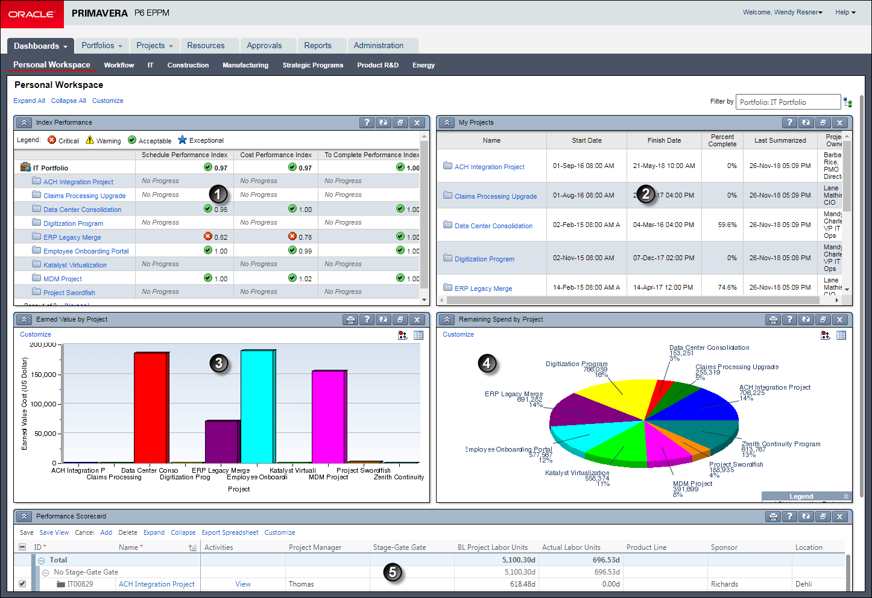Click the Expand All link
The height and width of the screenshot is (598, 872).
[29, 101]
